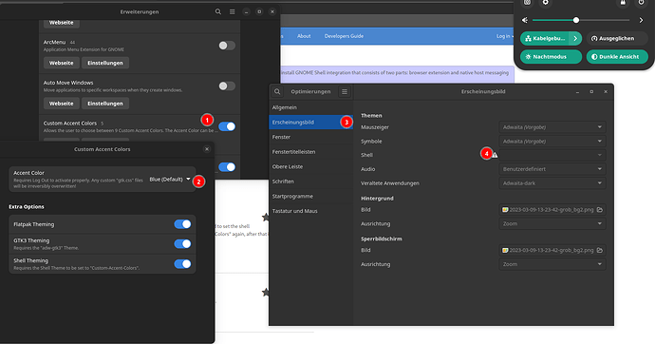Enable the ArcMenu extension
The width and height of the screenshot is (655, 344).
pyautogui.click(x=227, y=46)
